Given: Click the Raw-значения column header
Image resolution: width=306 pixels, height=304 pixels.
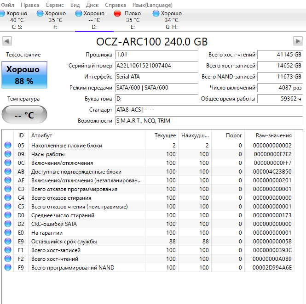Looking at the screenshot, I should tap(269, 135).
